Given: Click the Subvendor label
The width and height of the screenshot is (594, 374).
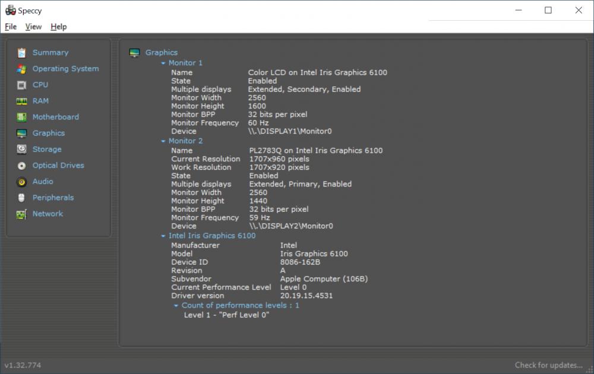Looking at the screenshot, I should 191,278.
